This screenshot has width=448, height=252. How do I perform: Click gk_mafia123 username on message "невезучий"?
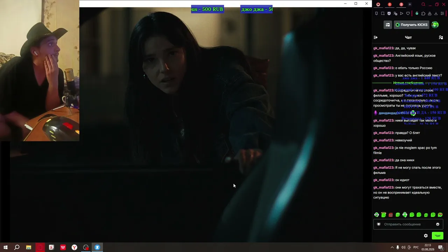point(384,140)
